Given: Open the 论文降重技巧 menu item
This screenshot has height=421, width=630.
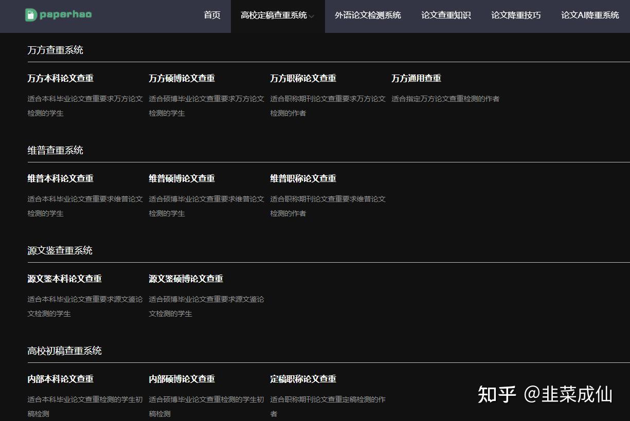Looking at the screenshot, I should pyautogui.click(x=516, y=15).
